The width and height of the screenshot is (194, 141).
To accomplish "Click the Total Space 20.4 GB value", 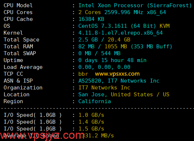I will click(x=119, y=40).
